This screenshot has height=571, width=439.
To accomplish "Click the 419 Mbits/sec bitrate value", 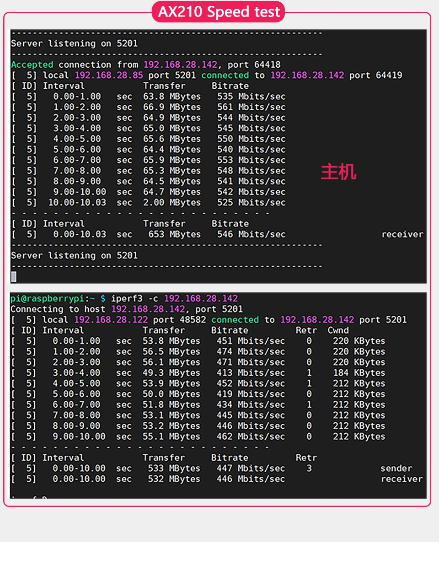I will (251, 394).
